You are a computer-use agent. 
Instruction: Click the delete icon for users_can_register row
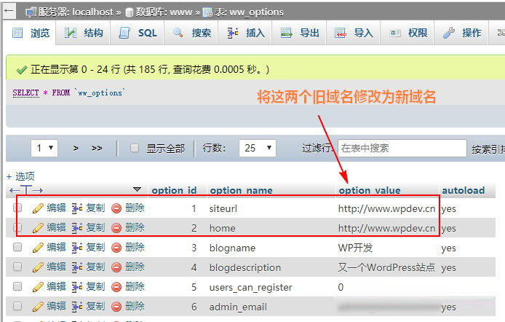[x=116, y=287]
